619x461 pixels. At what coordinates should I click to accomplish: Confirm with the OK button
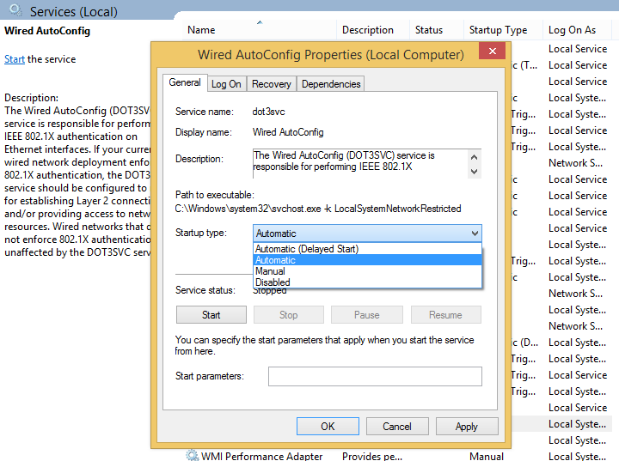328,427
